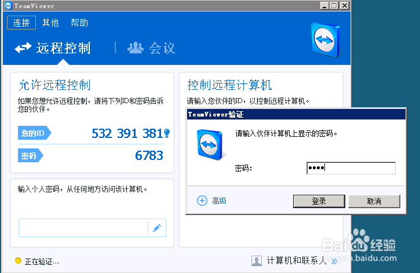Click the TeamViewer验证 dialog title bar

296,114
